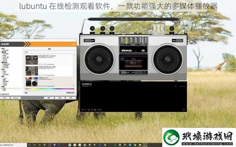Open the get-more-skins link below the hue slider
Screen dimensions: 236x147
tap(70, 93)
